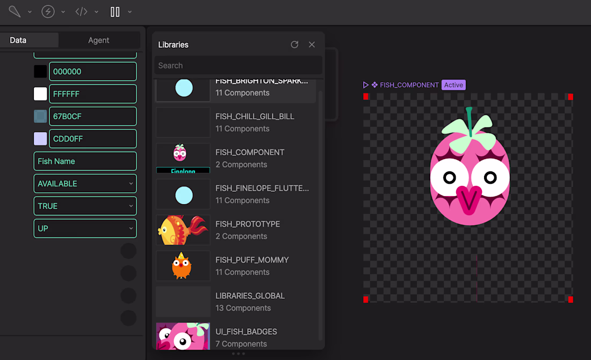Screen dimensions: 591x360
Task: Click the code brackets icon
Action: (x=82, y=12)
